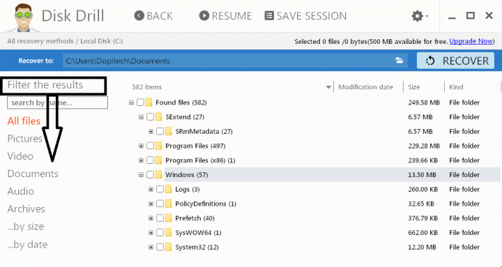The height and width of the screenshot is (267, 502).
Task: Click the Program Files (x86) folder icon
Action: point(158,160)
